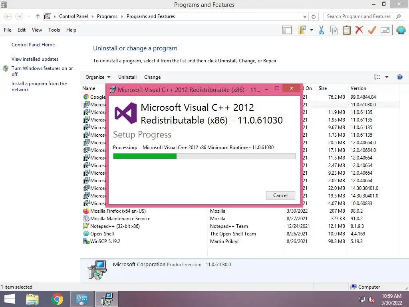
Task: Open the Organize dropdown
Action: (x=98, y=77)
